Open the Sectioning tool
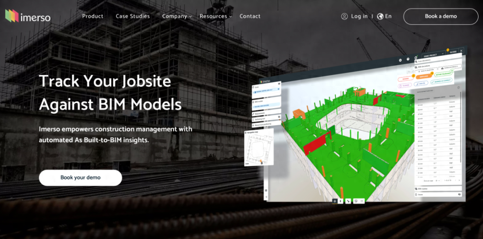This screenshot has width=483, height=239. (266, 119)
